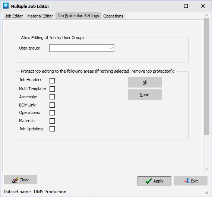Select the Job Editor tab
Viewport: 212px width, 197px height.
(x=14, y=16)
